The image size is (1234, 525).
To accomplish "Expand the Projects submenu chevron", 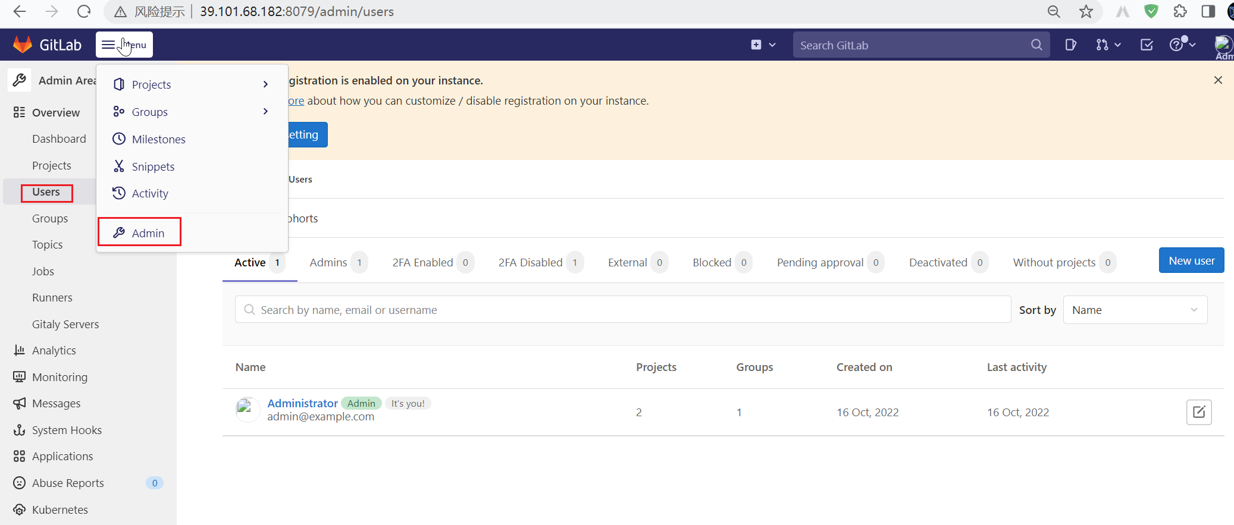I will pyautogui.click(x=265, y=84).
